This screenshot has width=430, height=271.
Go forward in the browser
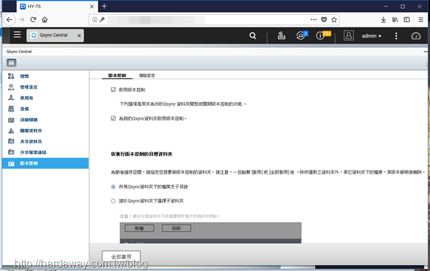pos(21,19)
